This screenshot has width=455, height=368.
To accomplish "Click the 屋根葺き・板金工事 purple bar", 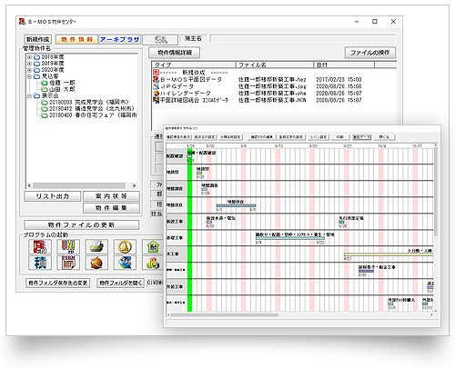I will [366, 272].
